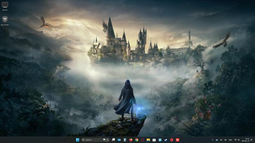Open Microsoft Store from the taskbar
Image resolution: width=255 pixels, height=143 pixels.
154,140
